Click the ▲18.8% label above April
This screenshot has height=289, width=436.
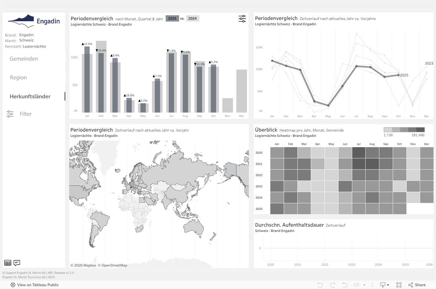(129, 95)
